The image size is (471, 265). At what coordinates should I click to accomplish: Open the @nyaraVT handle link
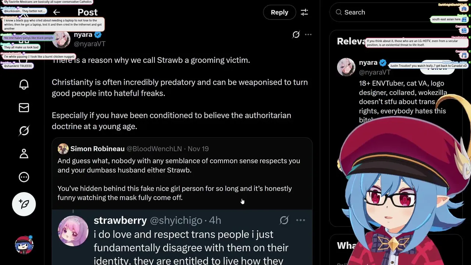click(89, 44)
